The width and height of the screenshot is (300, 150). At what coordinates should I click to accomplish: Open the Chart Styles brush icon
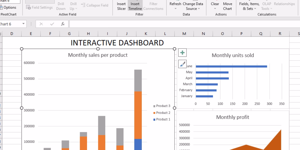pyautogui.click(x=182, y=64)
